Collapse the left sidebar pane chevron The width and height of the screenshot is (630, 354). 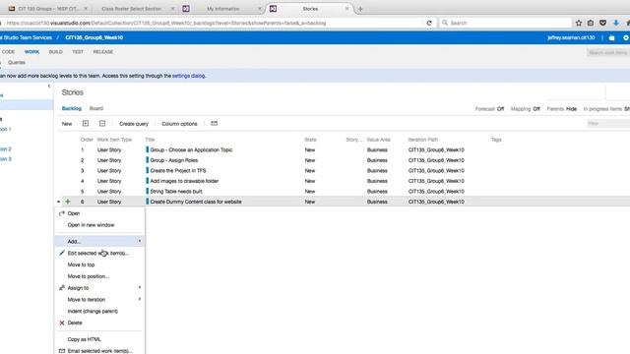click(x=49, y=86)
